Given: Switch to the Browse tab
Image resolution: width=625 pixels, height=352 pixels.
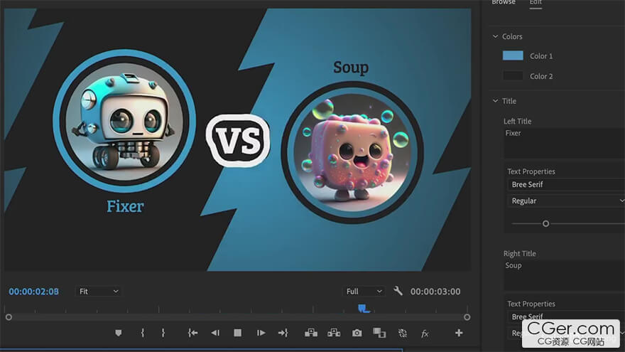Looking at the screenshot, I should pos(504,2).
